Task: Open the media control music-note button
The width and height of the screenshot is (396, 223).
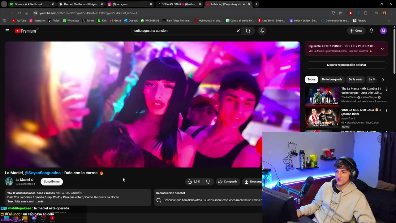Action: (x=377, y=13)
